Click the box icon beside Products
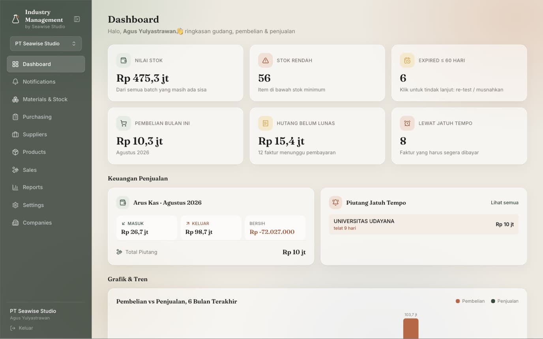 click(15, 152)
